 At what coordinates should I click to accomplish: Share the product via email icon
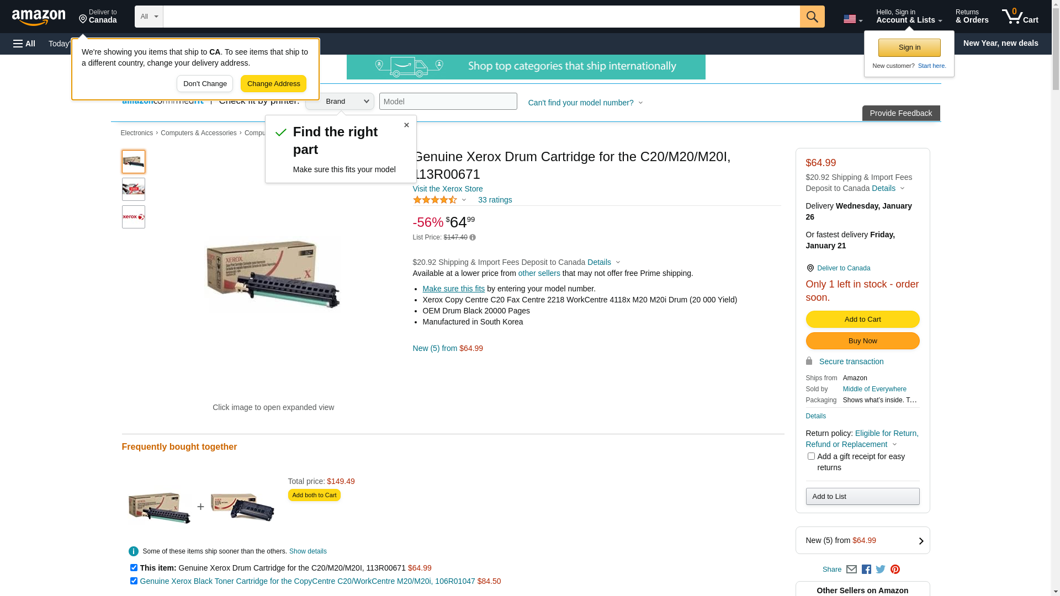[x=851, y=570]
